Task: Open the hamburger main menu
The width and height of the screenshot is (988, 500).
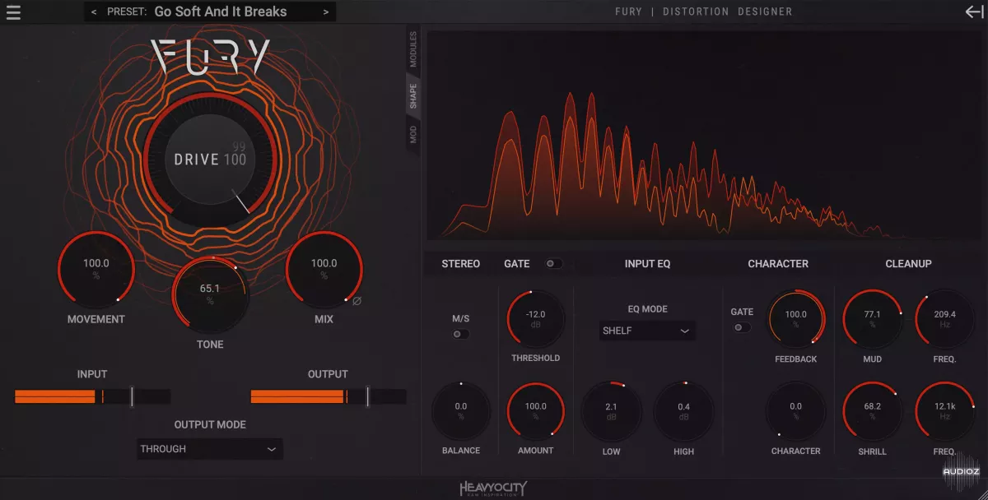Action: tap(13, 12)
